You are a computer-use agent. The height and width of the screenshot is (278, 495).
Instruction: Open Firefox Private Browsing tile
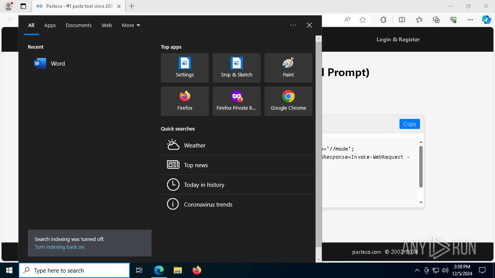(x=237, y=101)
